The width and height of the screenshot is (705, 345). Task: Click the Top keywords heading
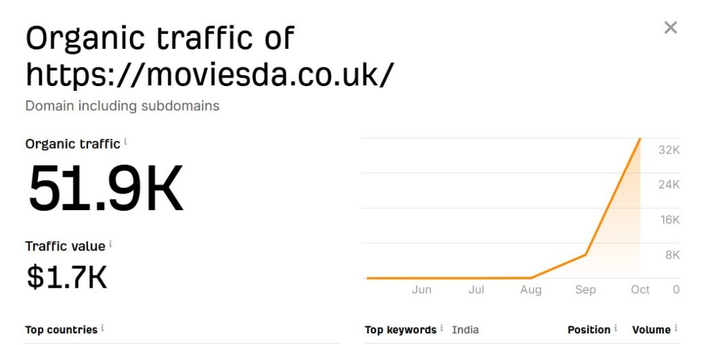[400, 330]
